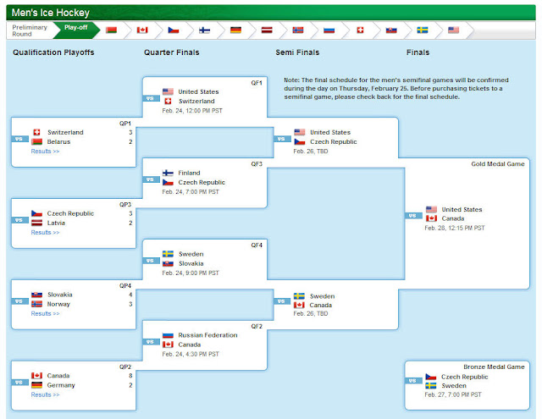The image size is (542, 419).
Task: Open Results link for Switzerland vs Belarus
Action: coord(45,152)
